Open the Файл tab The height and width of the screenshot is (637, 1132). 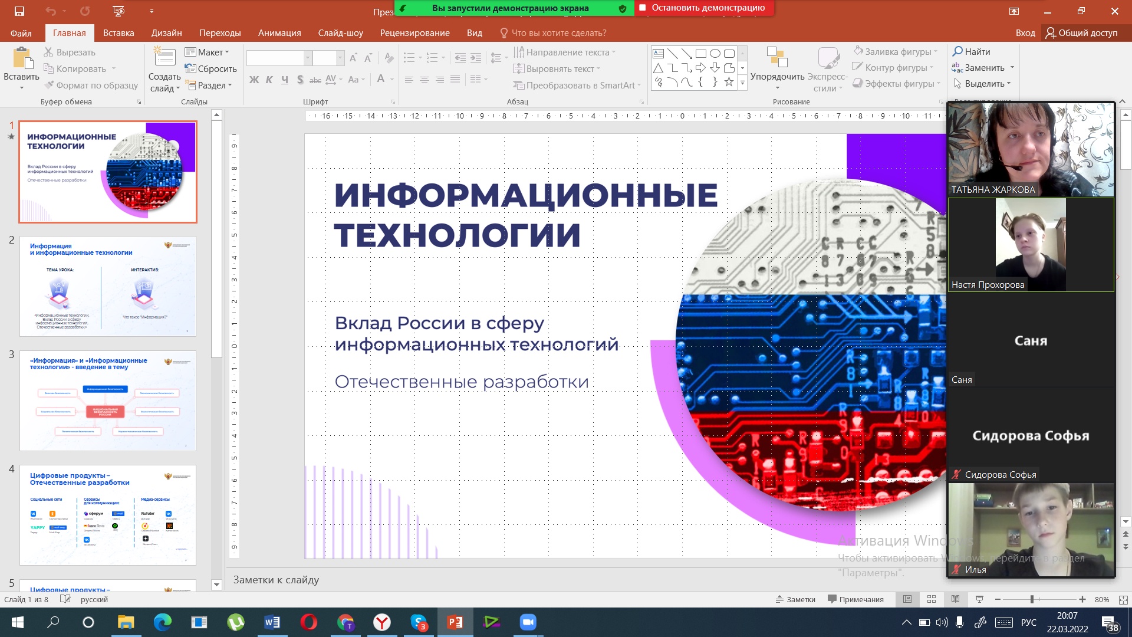point(21,33)
